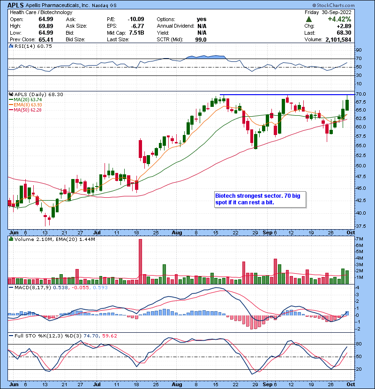Click the Biotech strongest sector annotation box
The width and height of the screenshot is (375, 389).
tap(260, 199)
